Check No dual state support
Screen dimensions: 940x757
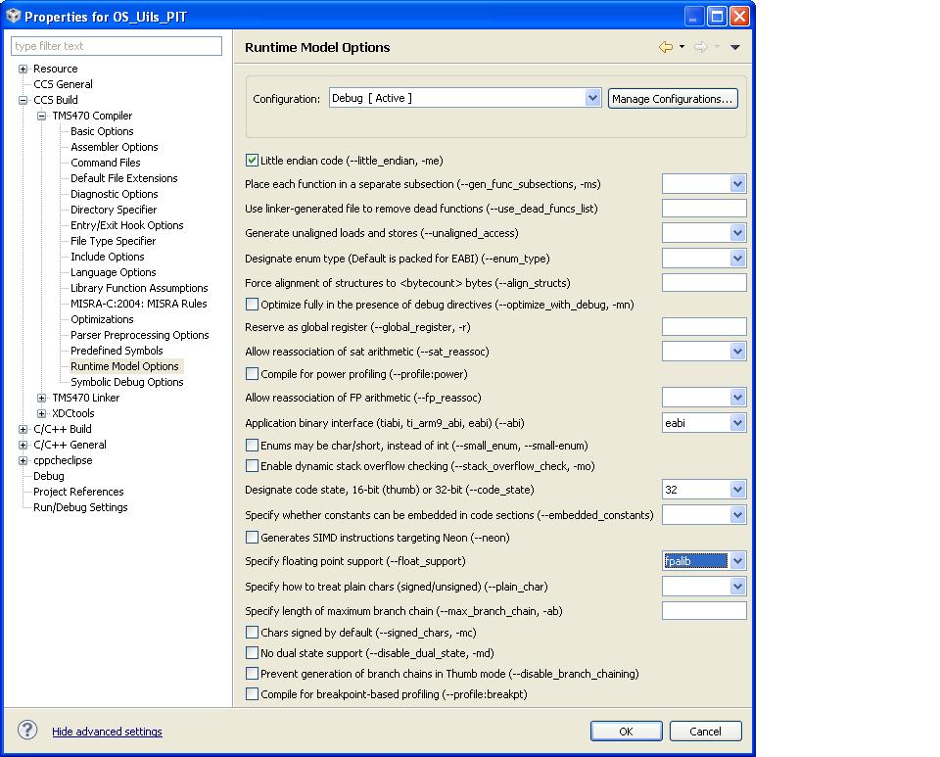click(x=252, y=652)
